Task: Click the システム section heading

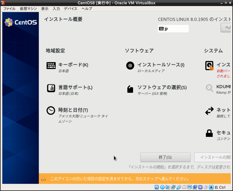Action: pos(213,51)
